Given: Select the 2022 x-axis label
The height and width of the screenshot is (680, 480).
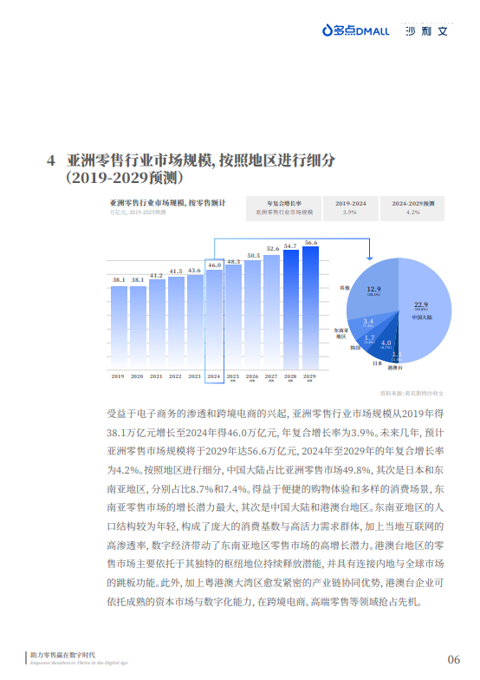Looking at the screenshot, I should tap(175, 376).
